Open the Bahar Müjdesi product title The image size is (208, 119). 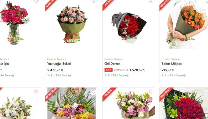pyautogui.click(x=172, y=64)
